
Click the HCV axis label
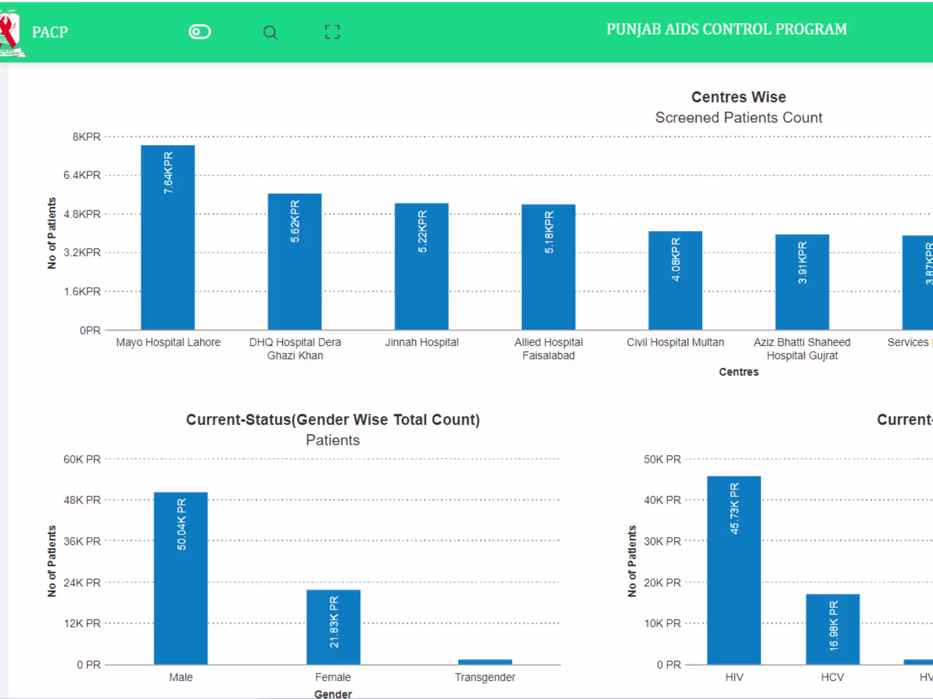click(x=833, y=677)
